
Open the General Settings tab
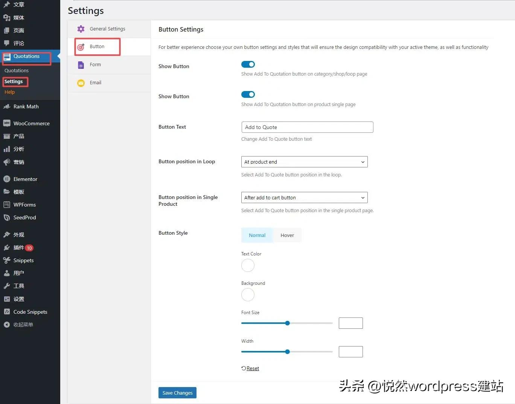pyautogui.click(x=109, y=29)
